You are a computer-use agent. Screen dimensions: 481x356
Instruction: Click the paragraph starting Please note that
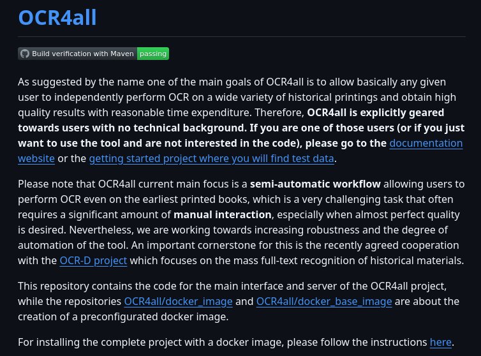point(242,223)
